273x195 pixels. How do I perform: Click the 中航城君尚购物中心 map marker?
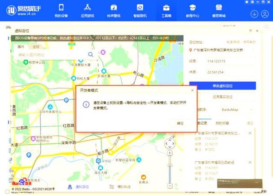click(33, 138)
